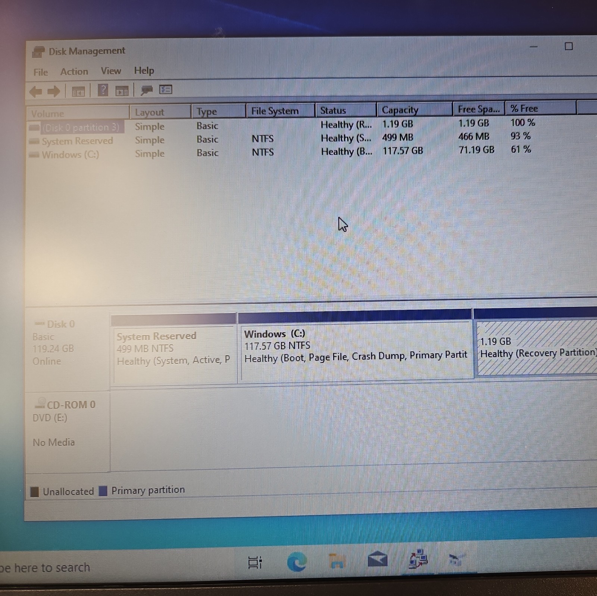This screenshot has height=596, width=597.
Task: Open the File menu
Action: pyautogui.click(x=41, y=72)
